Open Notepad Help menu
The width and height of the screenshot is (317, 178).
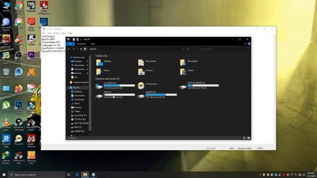70,33
